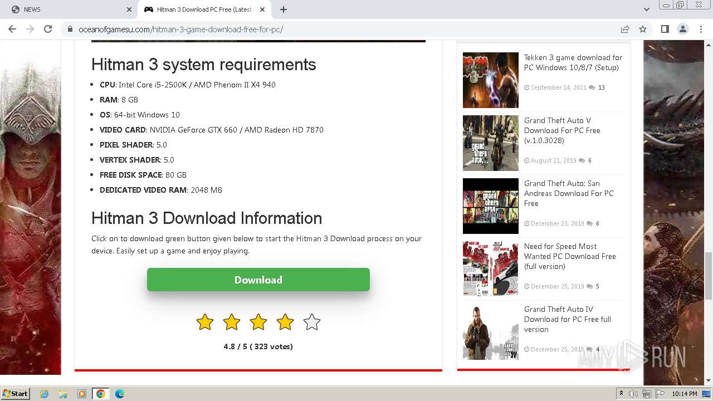Image resolution: width=713 pixels, height=401 pixels.
Task: Open Grand Theft Auto V Download link
Action: click(562, 130)
